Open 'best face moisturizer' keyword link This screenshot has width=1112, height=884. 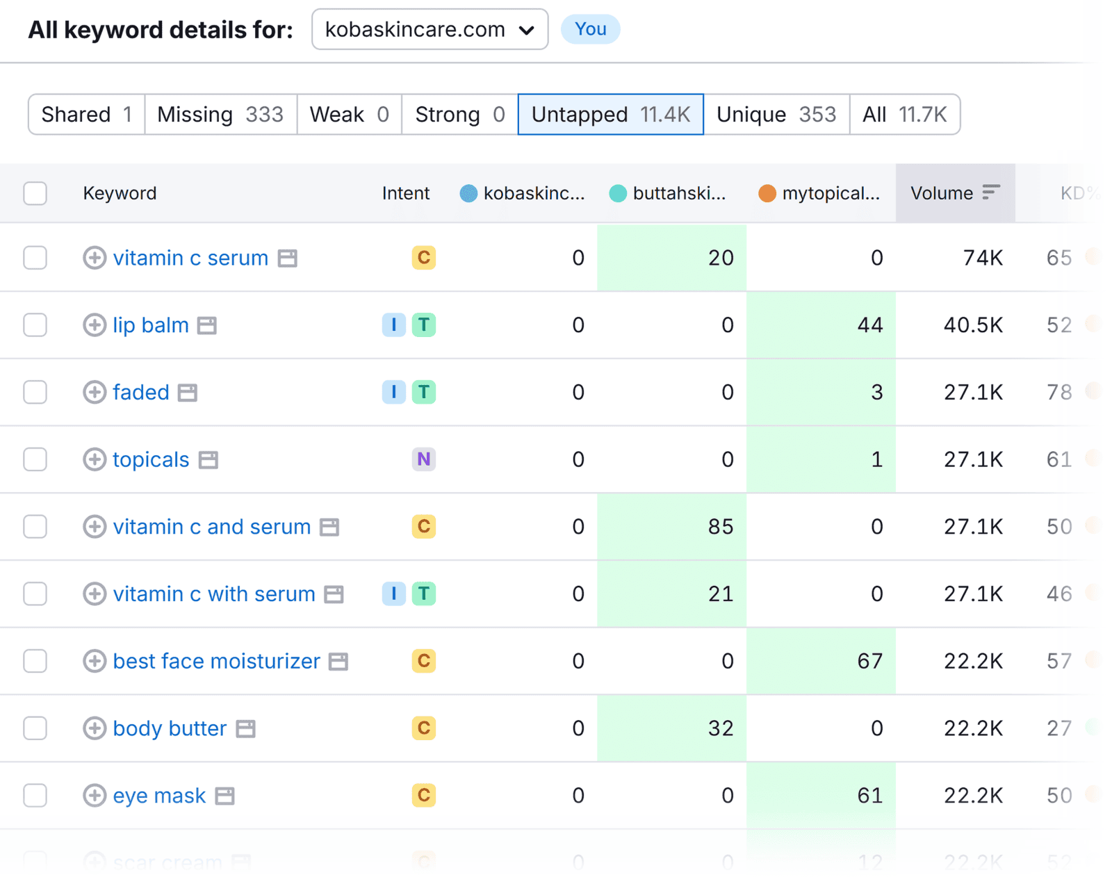(217, 661)
